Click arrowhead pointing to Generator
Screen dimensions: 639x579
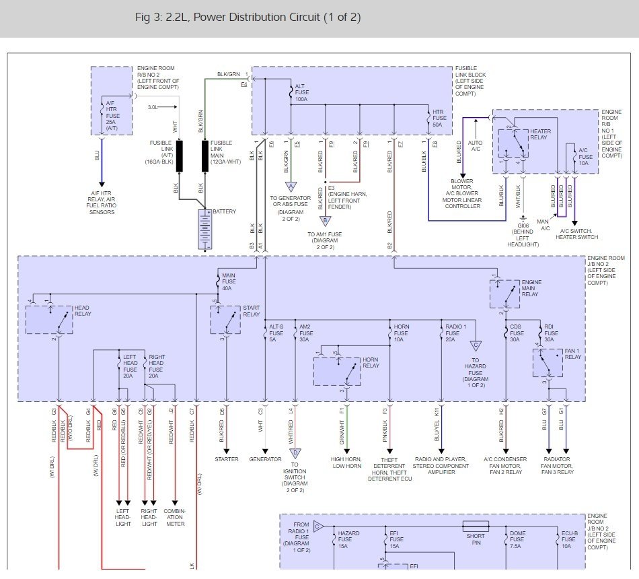point(265,451)
